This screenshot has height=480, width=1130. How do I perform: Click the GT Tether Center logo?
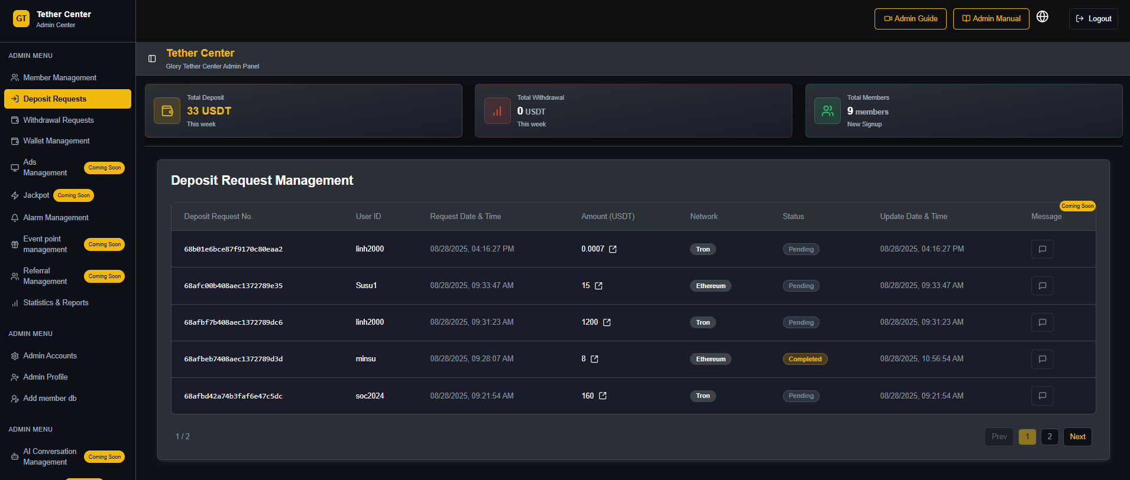pyautogui.click(x=21, y=19)
